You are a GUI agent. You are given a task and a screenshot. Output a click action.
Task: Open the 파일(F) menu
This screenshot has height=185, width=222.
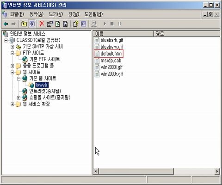(x=17, y=14)
